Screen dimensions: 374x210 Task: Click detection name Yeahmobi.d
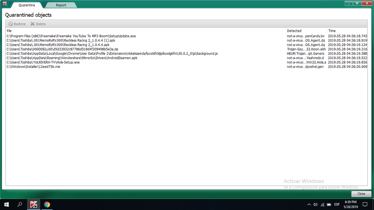[305, 58]
